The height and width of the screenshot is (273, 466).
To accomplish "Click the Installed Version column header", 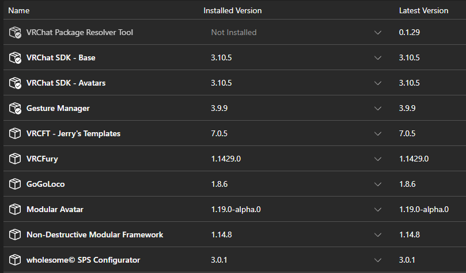I will tap(232, 11).
